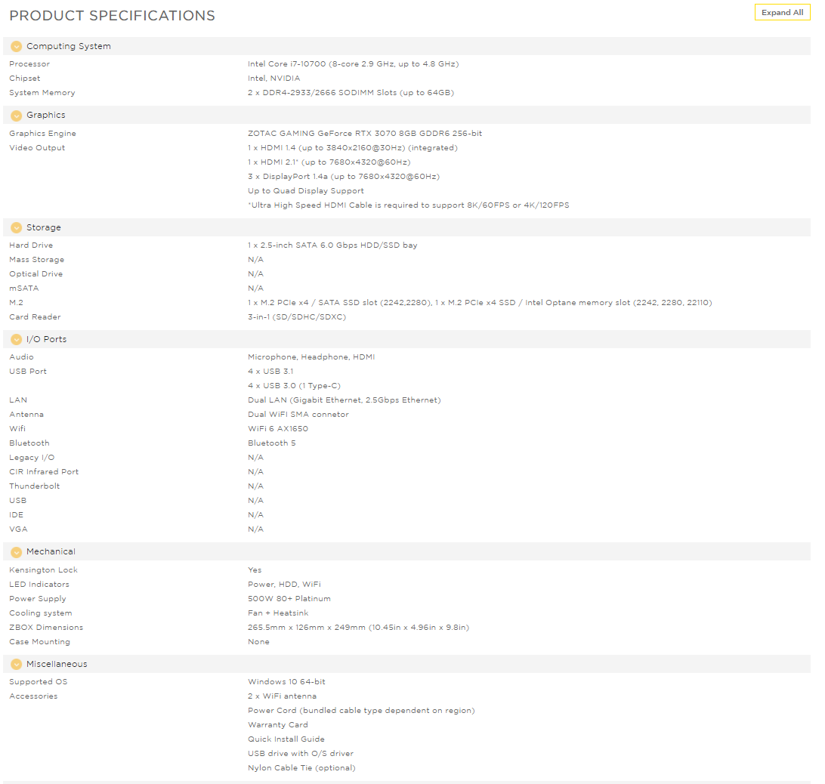825x784 pixels.
Task: Click the Graphics Engine RTX 3070 value
Action: tap(365, 133)
